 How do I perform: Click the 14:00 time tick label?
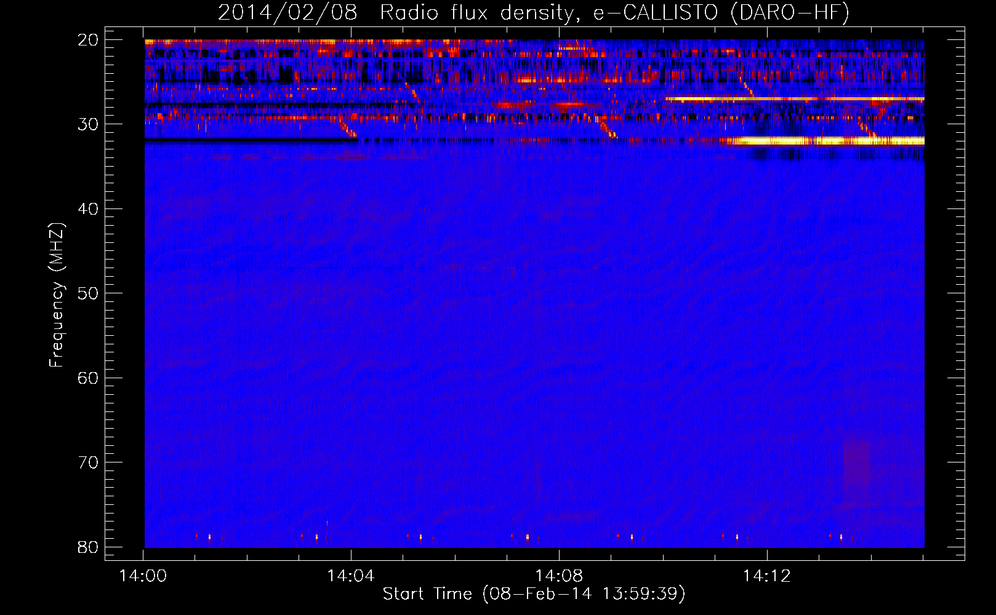(143, 576)
